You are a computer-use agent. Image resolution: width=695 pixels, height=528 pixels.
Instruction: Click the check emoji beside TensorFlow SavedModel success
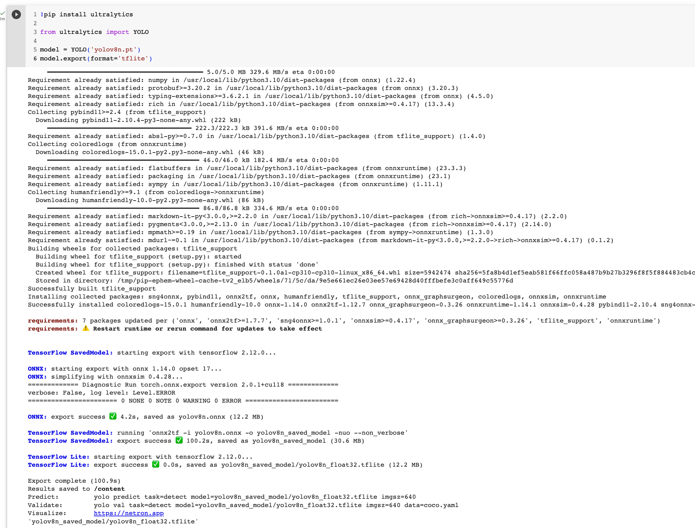[179, 441]
